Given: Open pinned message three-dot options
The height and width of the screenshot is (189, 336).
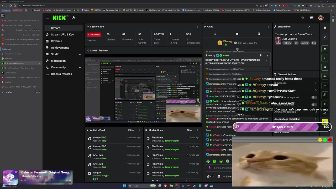Looking at the screenshot, I should [267, 55].
